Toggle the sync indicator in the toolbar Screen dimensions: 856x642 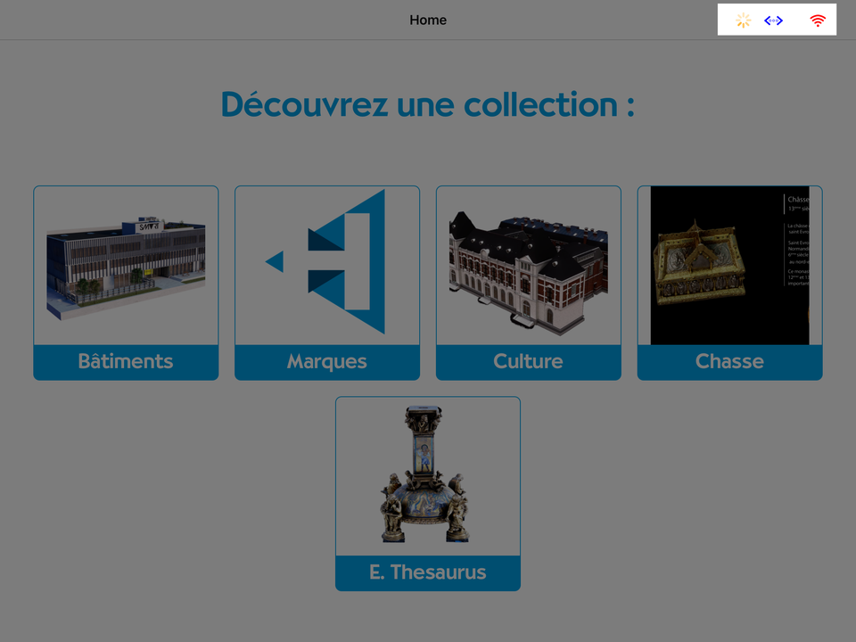click(x=775, y=20)
